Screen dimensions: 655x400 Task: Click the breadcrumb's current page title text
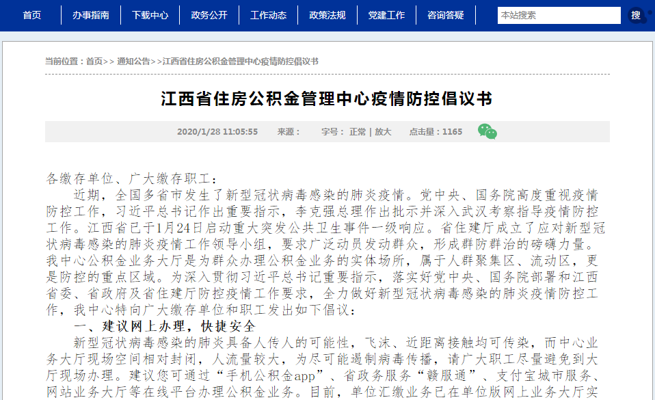(241, 62)
